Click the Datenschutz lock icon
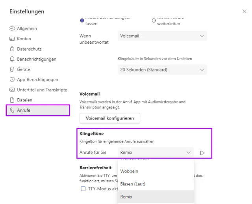252x204 pixels. 11,49
